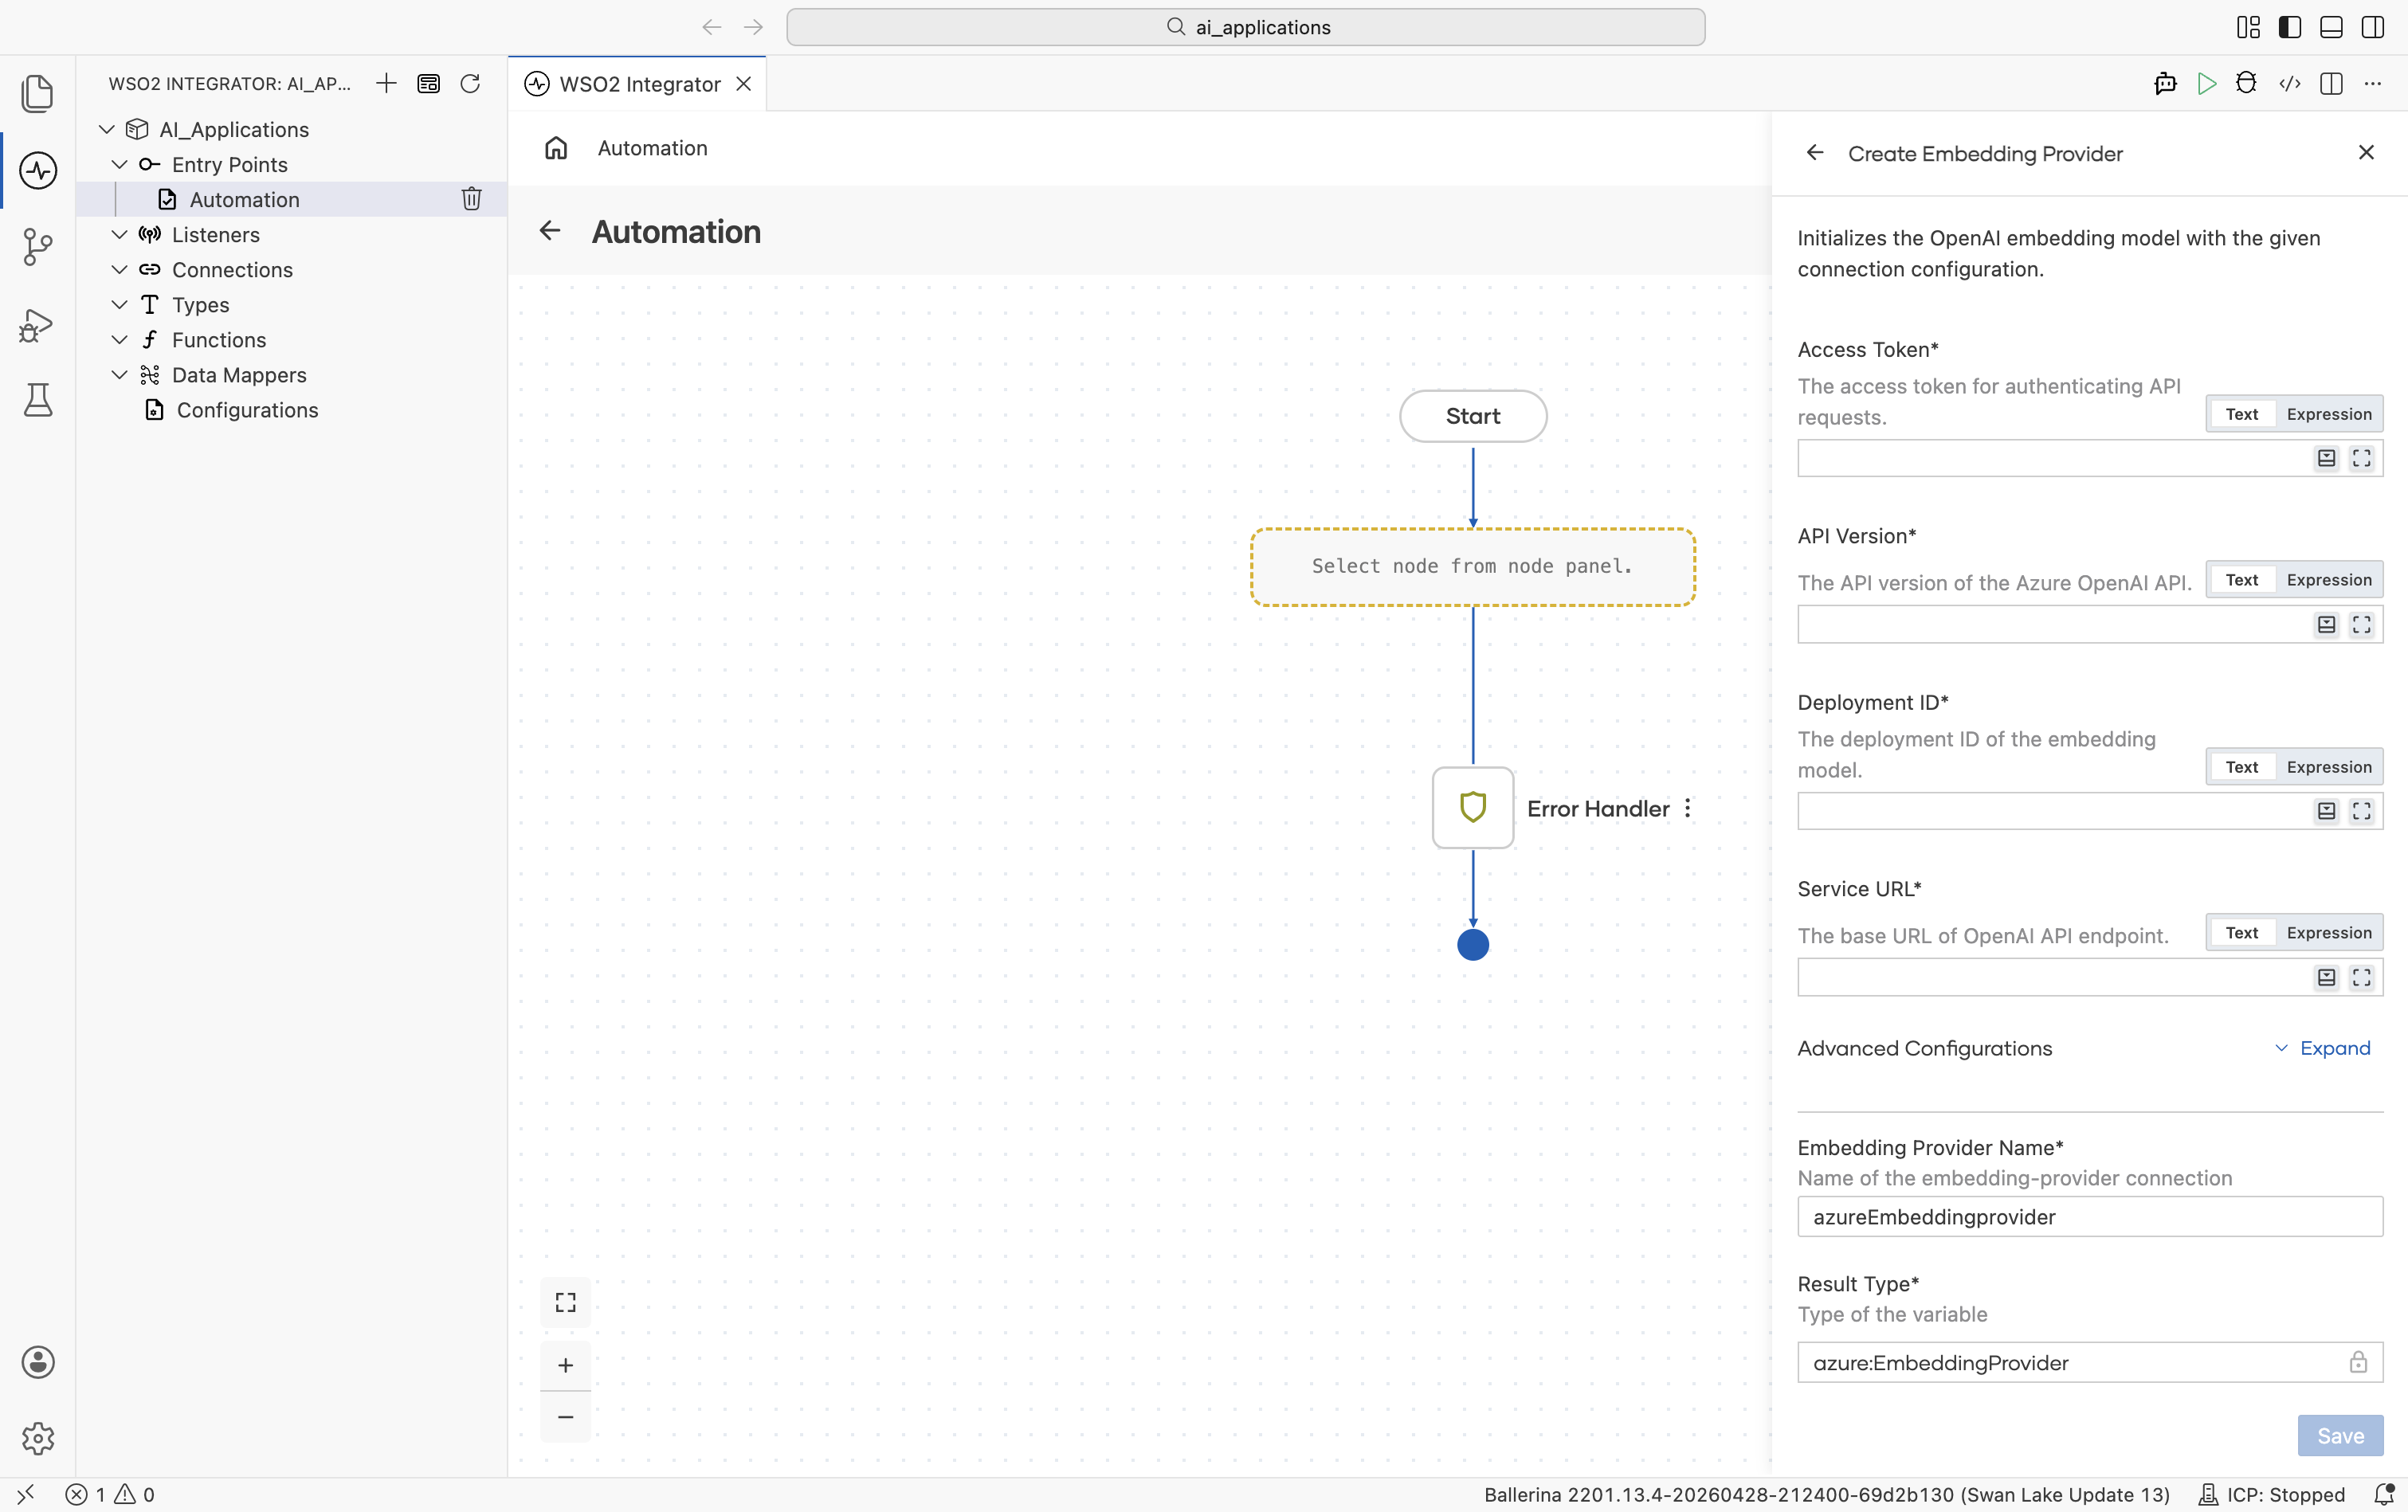Open the Accounts menu icon
This screenshot has width=2408, height=1512.
pos(38,1362)
